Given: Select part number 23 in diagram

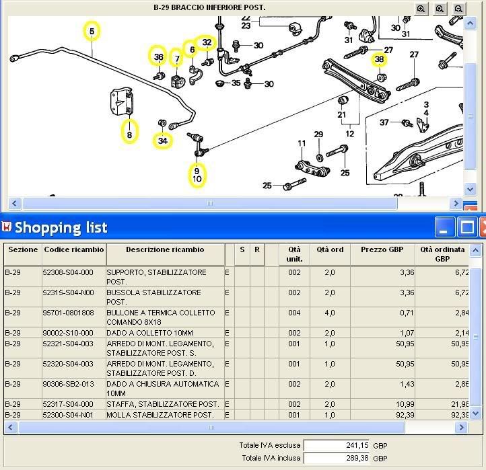Looking at the screenshot, I should (x=246, y=26).
